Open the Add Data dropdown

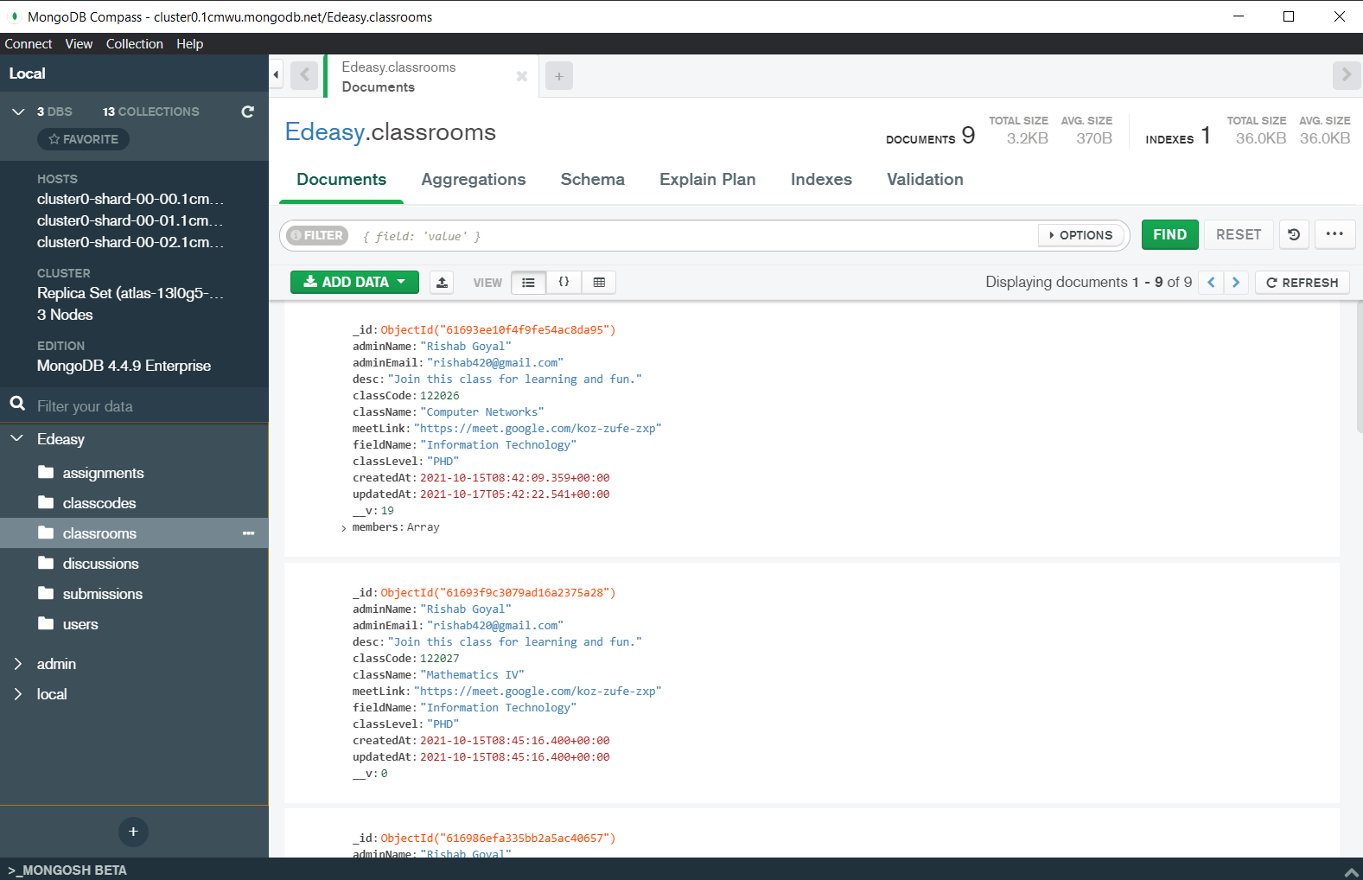(x=354, y=282)
